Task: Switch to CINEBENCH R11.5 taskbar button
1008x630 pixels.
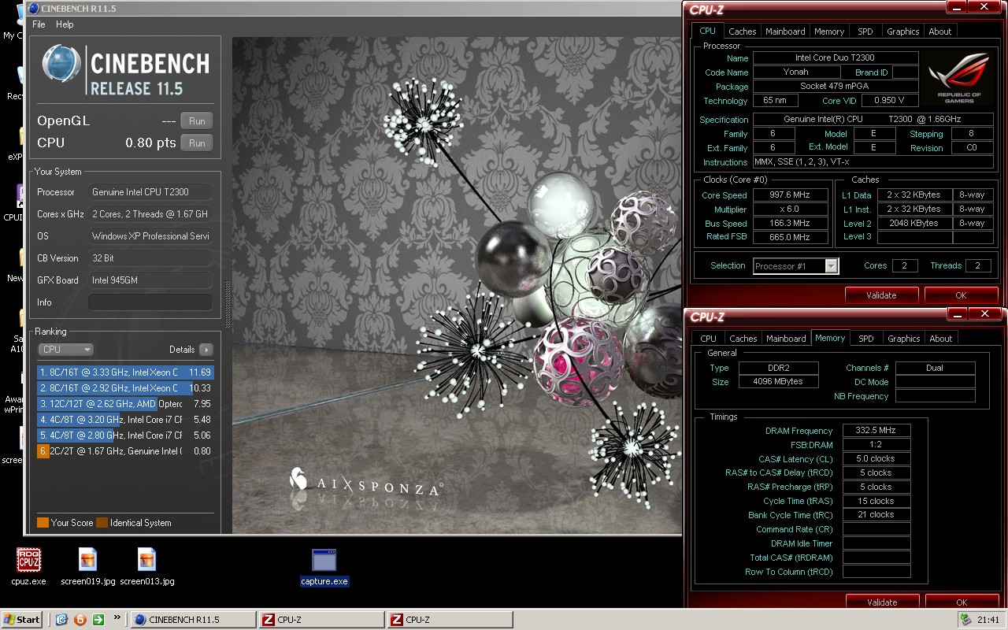Action: 192,620
